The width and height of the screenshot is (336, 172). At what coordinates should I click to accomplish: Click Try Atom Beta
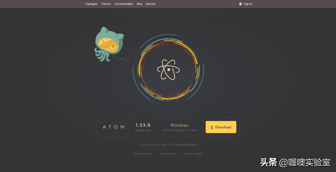coord(168,154)
